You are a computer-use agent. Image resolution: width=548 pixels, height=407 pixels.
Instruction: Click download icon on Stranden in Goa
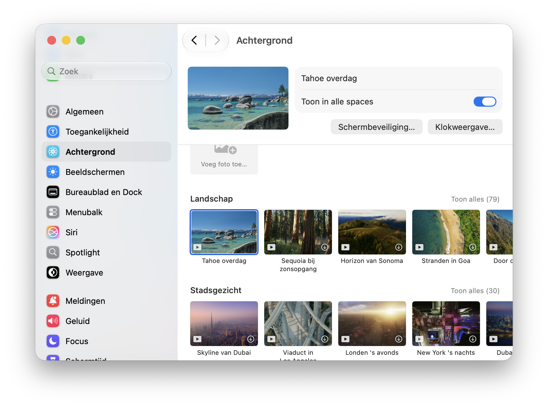tap(473, 247)
